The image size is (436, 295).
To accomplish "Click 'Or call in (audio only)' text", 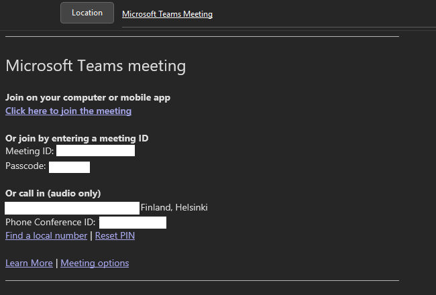I will click(53, 194).
